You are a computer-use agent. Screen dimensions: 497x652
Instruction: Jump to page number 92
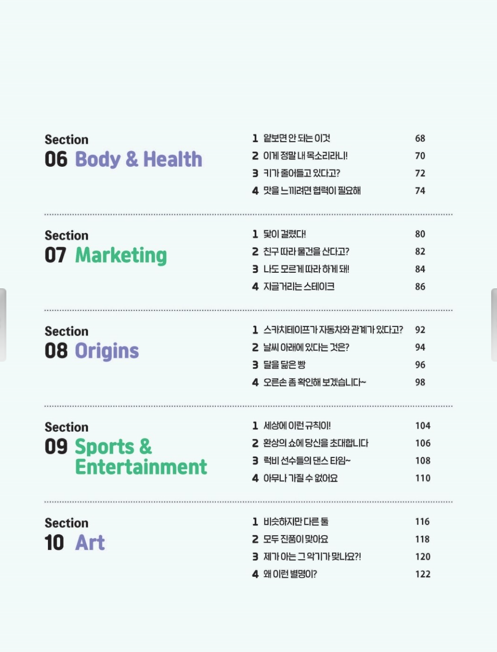(x=420, y=330)
